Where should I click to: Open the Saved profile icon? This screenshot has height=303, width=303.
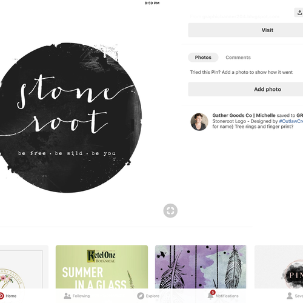tap(290, 296)
